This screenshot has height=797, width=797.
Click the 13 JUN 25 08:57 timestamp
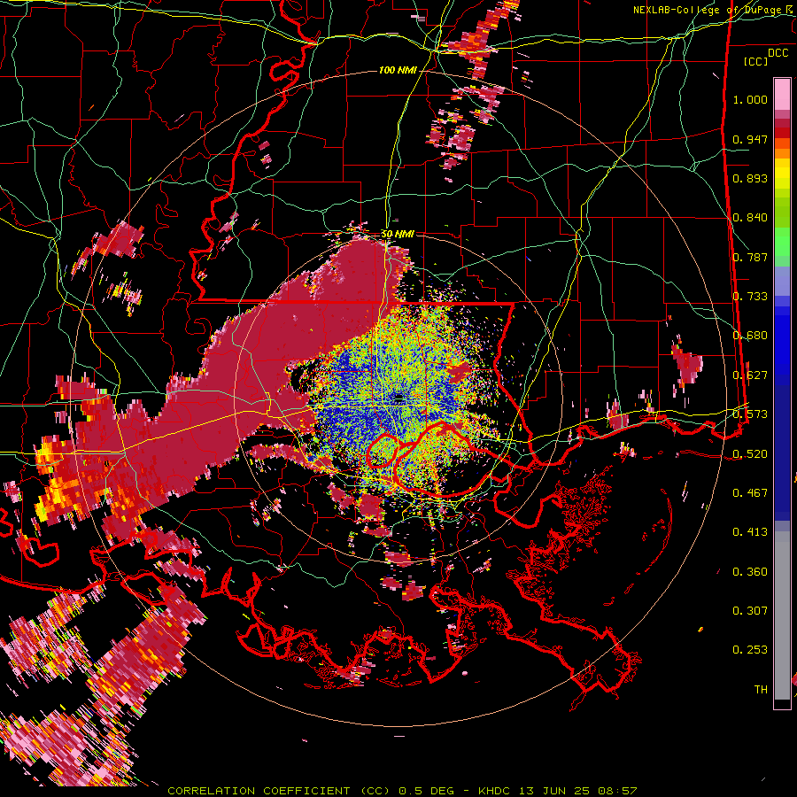tap(578, 791)
